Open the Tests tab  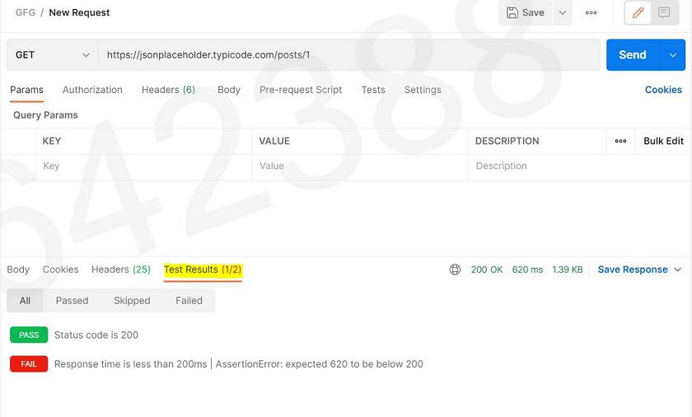[x=373, y=90]
